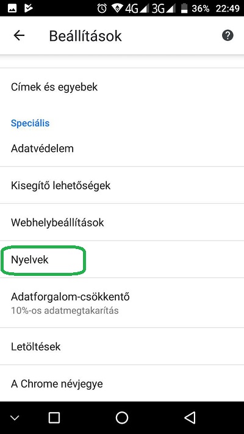This screenshot has width=244, height=434.
Task: Open recent apps with square button
Action: click(x=54, y=418)
